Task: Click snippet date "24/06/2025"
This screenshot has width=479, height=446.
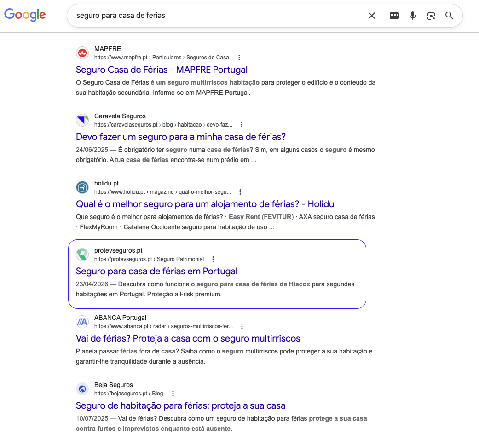Action: pos(92,150)
